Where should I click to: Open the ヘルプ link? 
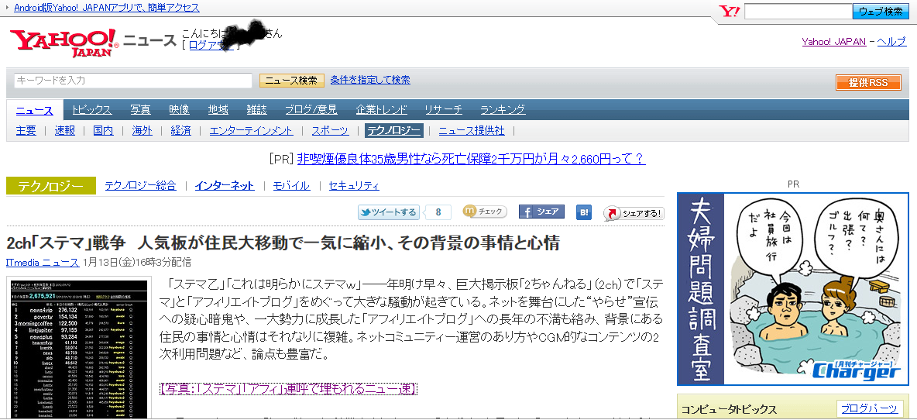[x=891, y=42]
